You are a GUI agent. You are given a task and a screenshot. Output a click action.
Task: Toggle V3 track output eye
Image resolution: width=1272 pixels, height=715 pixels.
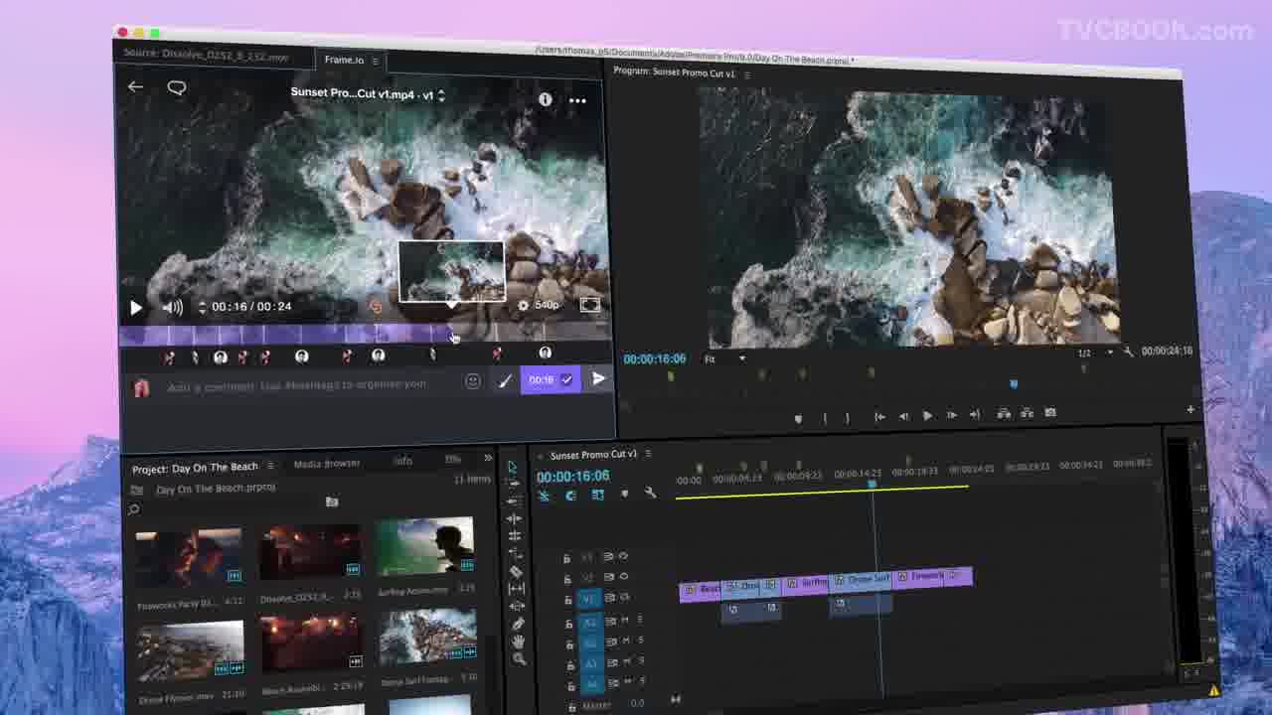pos(623,556)
